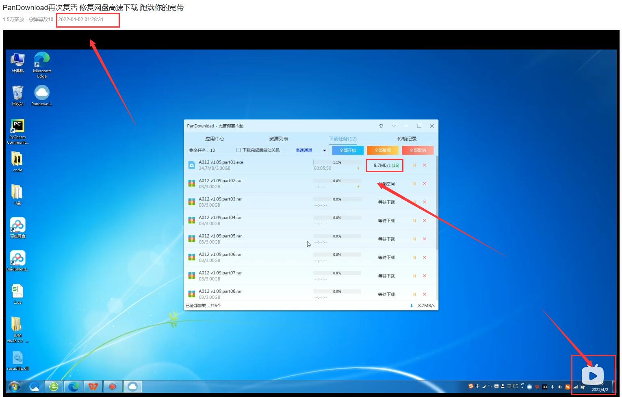This screenshot has width=622, height=397.
Task: Open WPS Office from the taskbar
Action: pos(93,386)
